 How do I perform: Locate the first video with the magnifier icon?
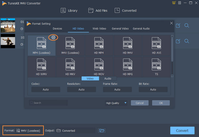point(187,25)
